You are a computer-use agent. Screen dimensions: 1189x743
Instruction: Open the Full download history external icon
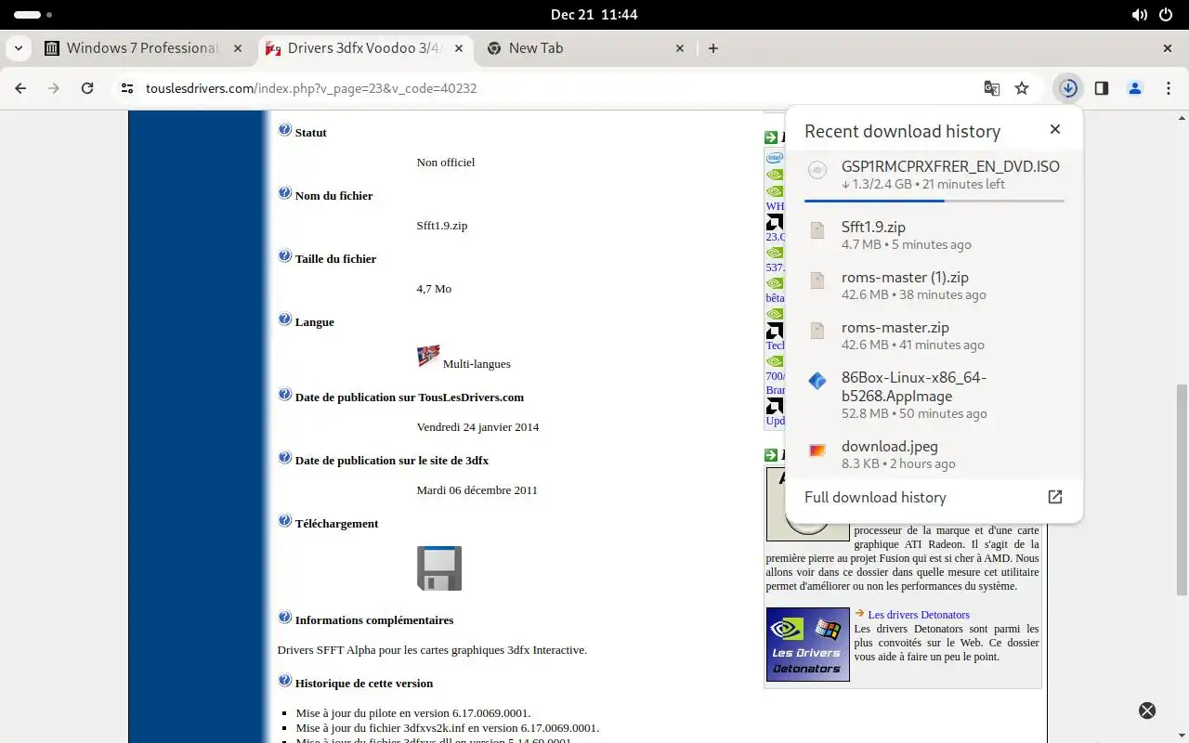coord(1055,497)
